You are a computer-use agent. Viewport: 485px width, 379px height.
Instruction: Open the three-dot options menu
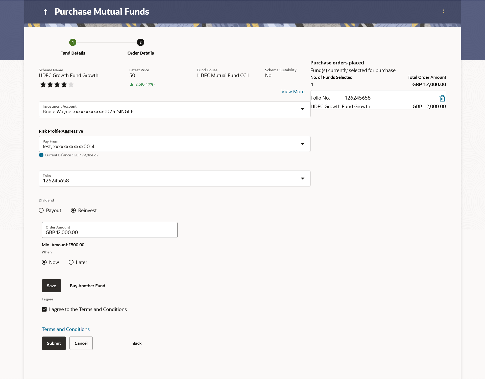[x=444, y=11]
